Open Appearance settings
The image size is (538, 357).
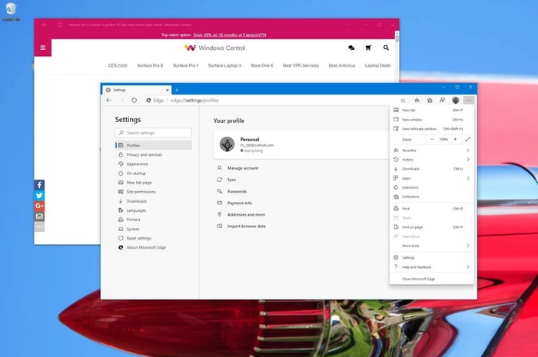[154, 164]
